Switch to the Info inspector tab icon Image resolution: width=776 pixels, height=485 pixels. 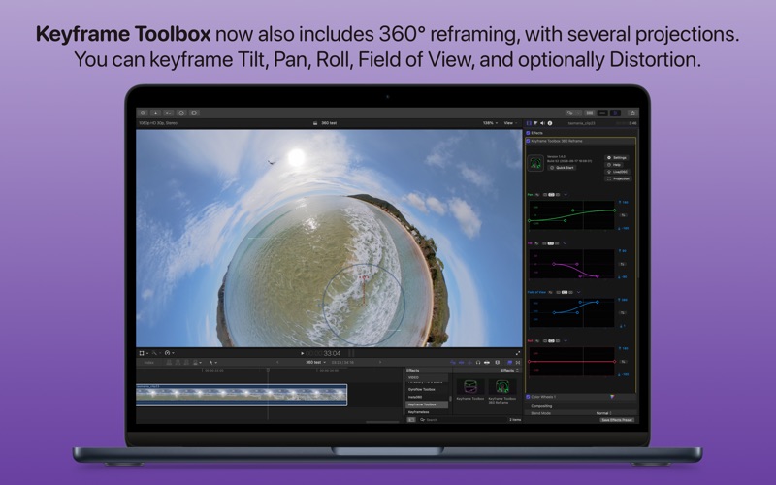pos(549,123)
